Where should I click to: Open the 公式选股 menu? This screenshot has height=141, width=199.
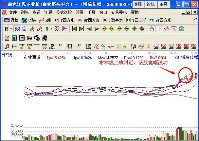[64, 12]
